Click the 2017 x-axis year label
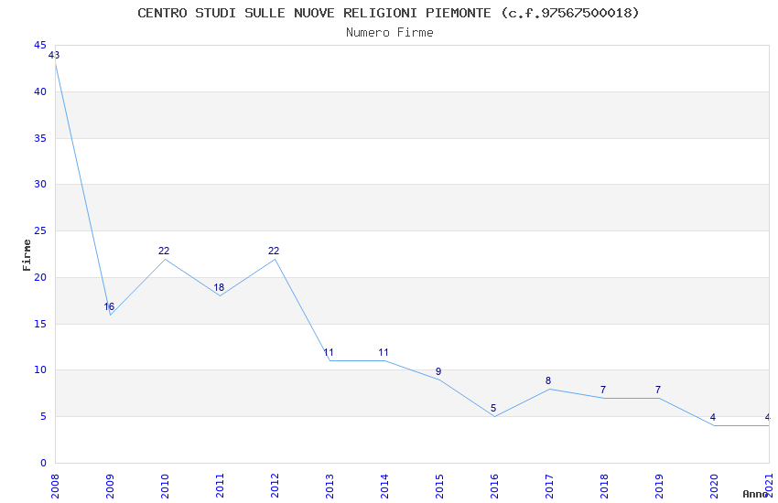 tap(549, 486)
